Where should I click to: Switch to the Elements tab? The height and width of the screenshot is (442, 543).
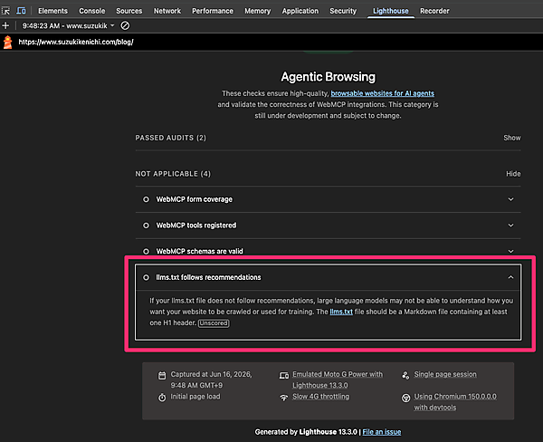53,11
